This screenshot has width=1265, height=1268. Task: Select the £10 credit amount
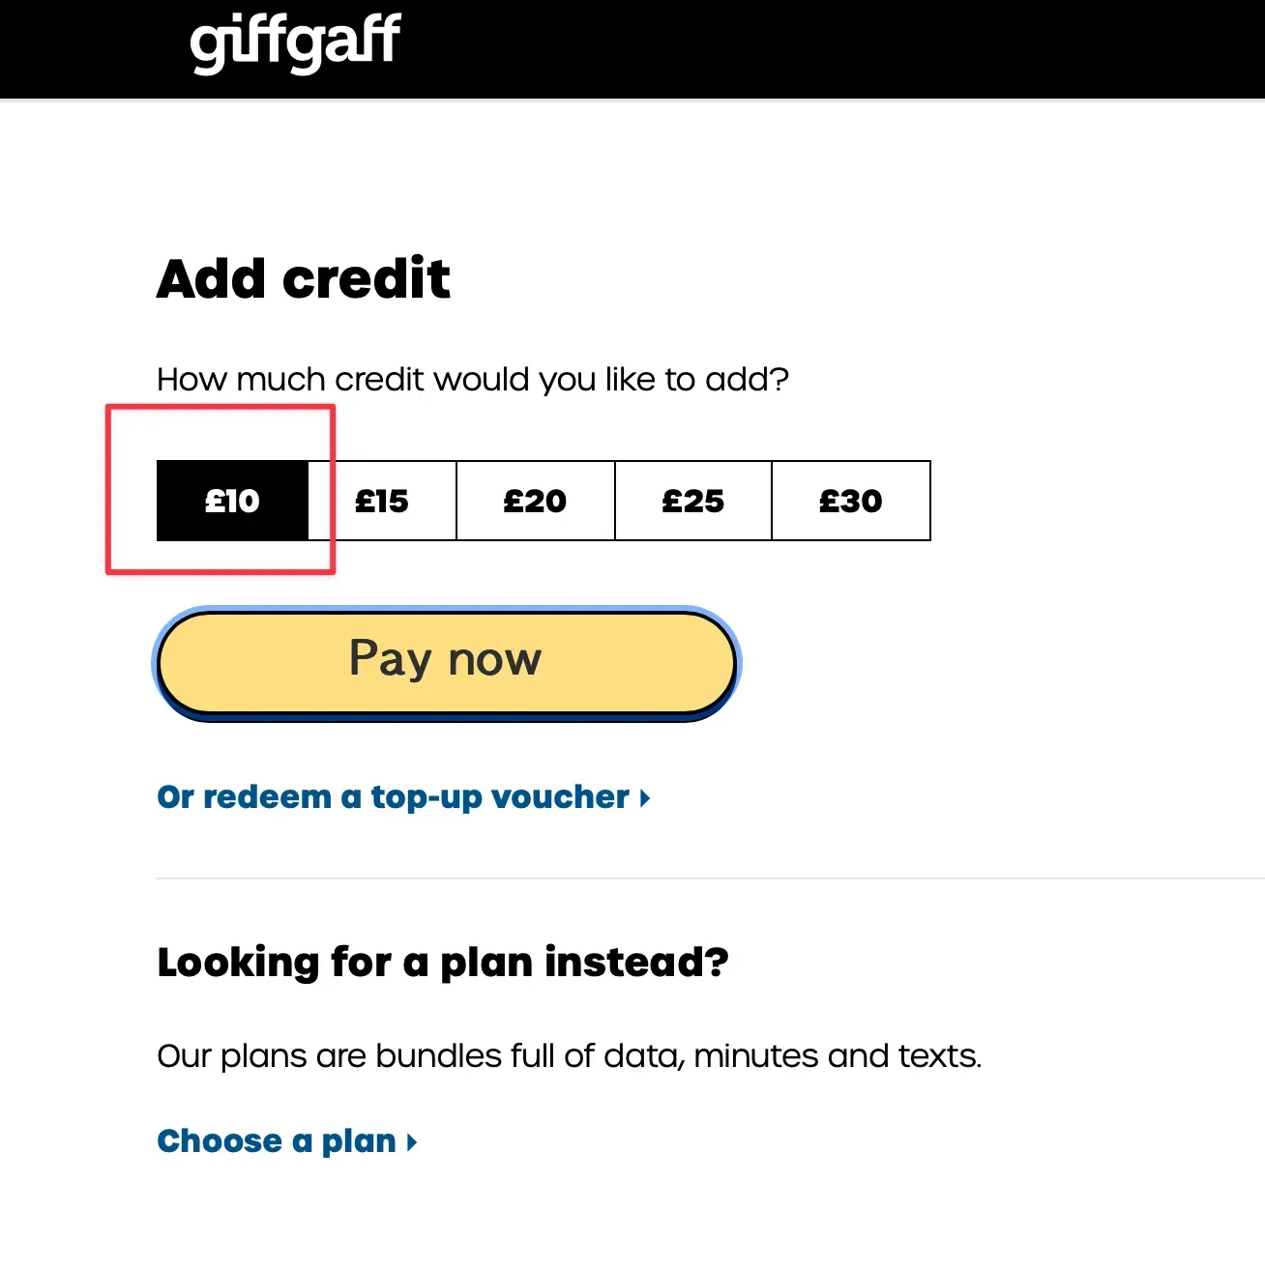click(232, 501)
